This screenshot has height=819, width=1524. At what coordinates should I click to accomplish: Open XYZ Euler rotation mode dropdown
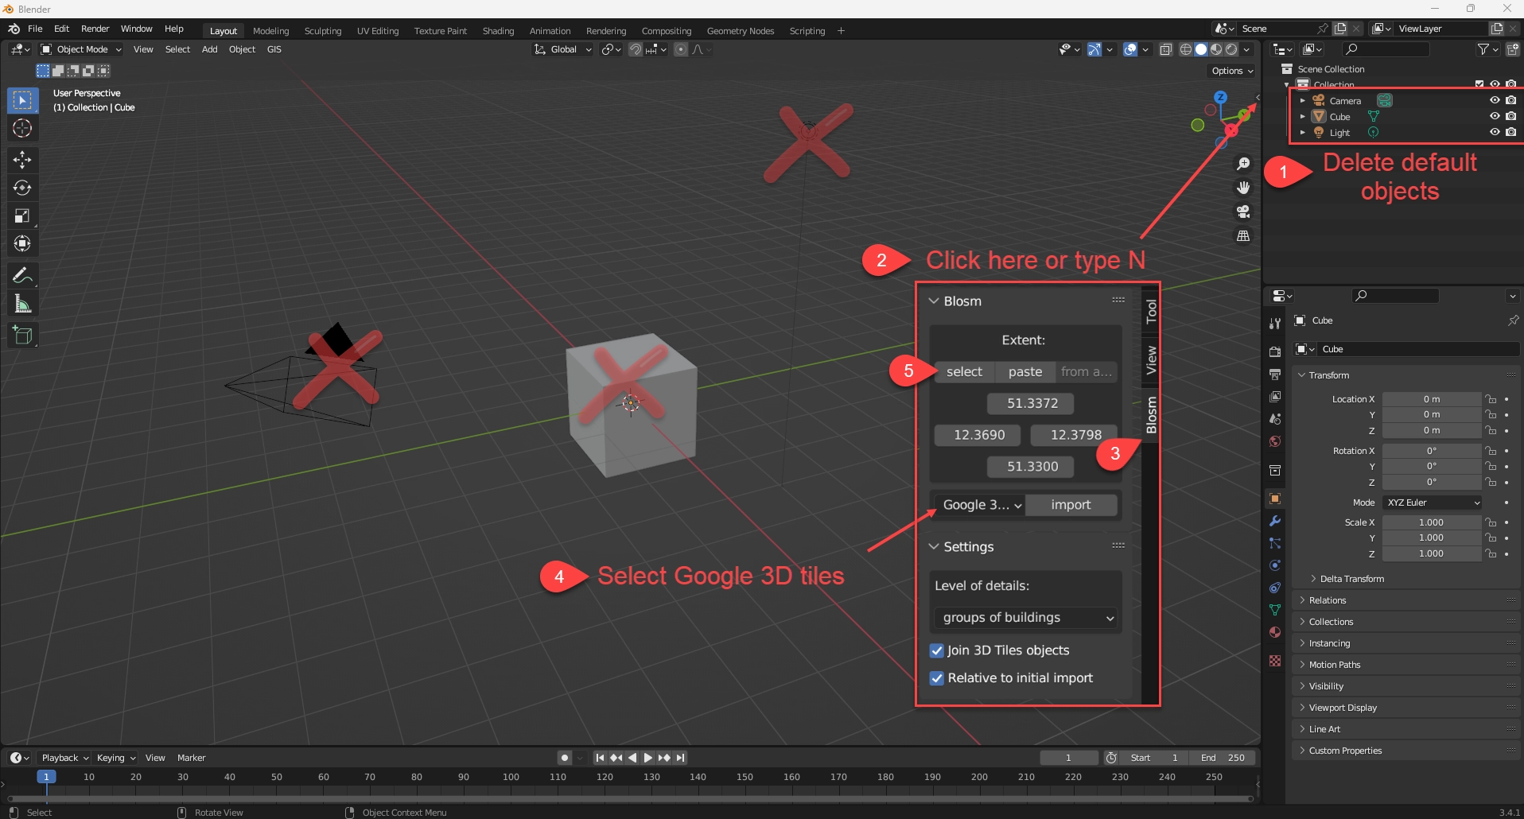pos(1433,503)
